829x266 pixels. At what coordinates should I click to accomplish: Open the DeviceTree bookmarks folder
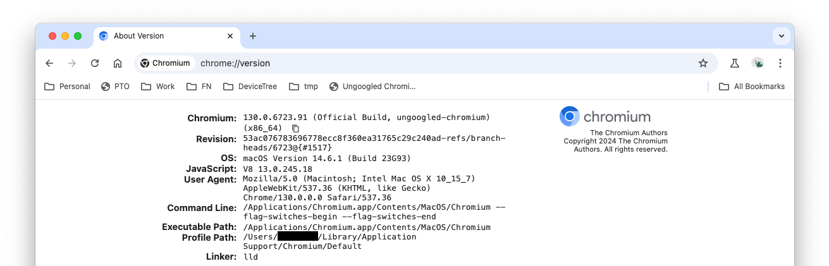tap(250, 87)
